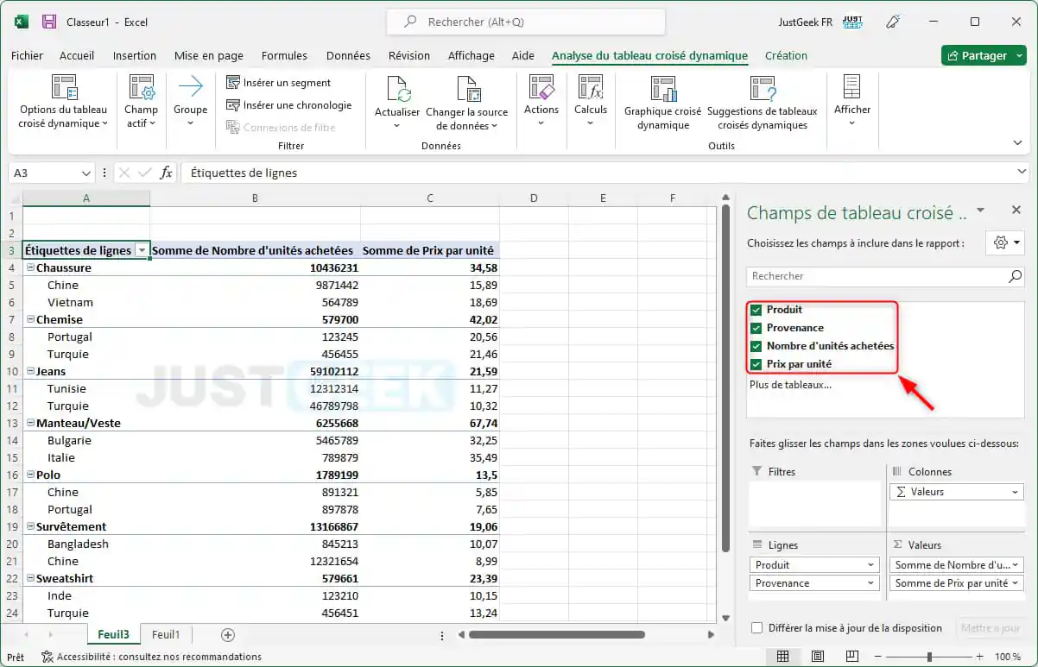Click the green Partager button
The height and width of the screenshot is (667, 1038).
click(x=984, y=54)
